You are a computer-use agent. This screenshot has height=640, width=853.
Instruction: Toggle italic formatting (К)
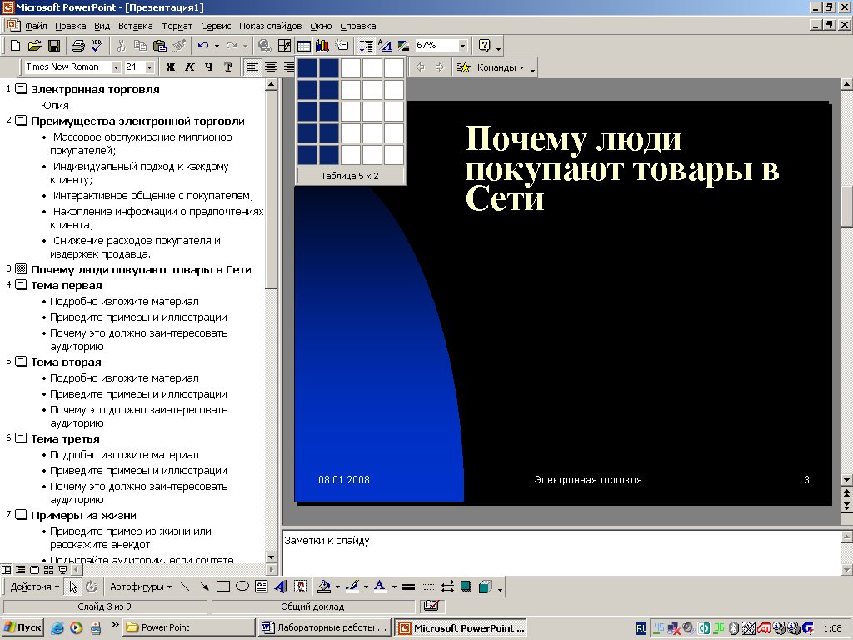(x=189, y=67)
